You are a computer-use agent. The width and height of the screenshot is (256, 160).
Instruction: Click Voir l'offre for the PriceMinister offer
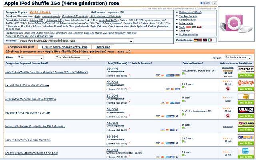click(246, 143)
